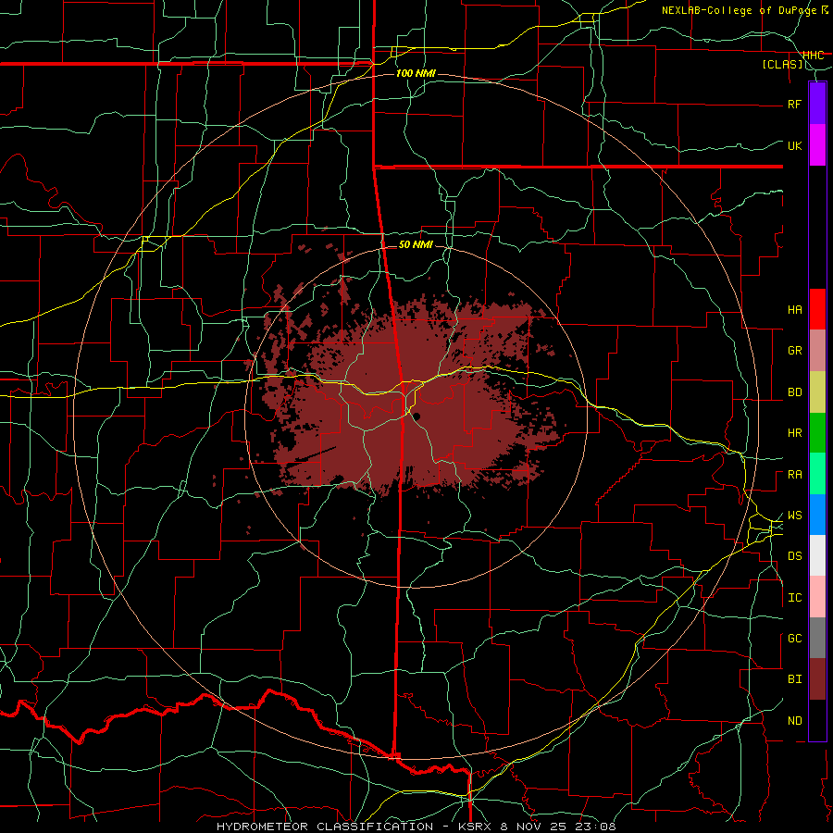833x833 pixels.
Task: Click the Hydrometeor Classification KSRX timestamp caption
Action: 416,827
